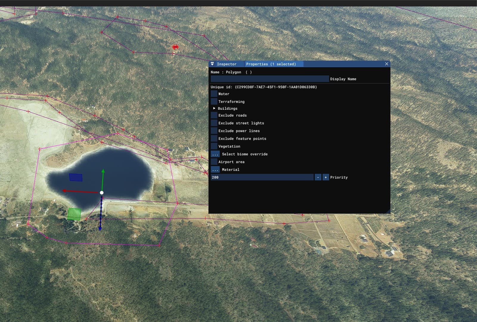Check the Vegetation option

tap(214, 146)
